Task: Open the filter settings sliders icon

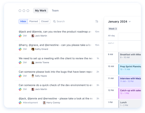Action: [97, 21]
